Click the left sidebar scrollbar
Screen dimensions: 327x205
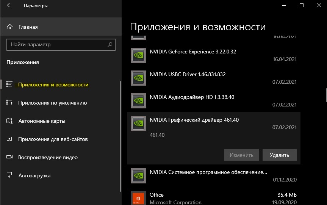coord(120,136)
